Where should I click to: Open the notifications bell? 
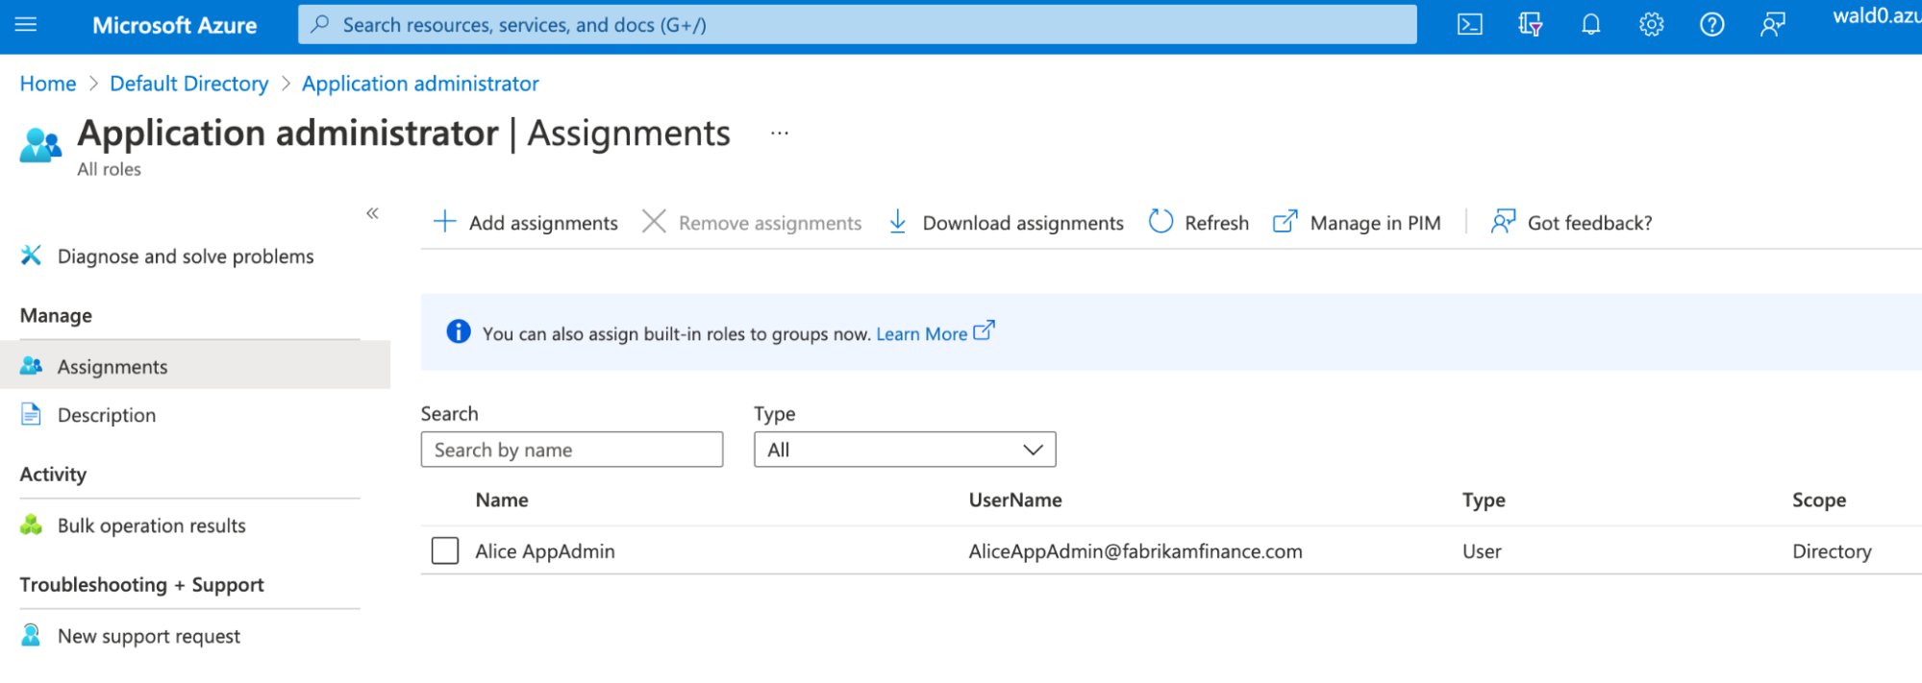1590,25
